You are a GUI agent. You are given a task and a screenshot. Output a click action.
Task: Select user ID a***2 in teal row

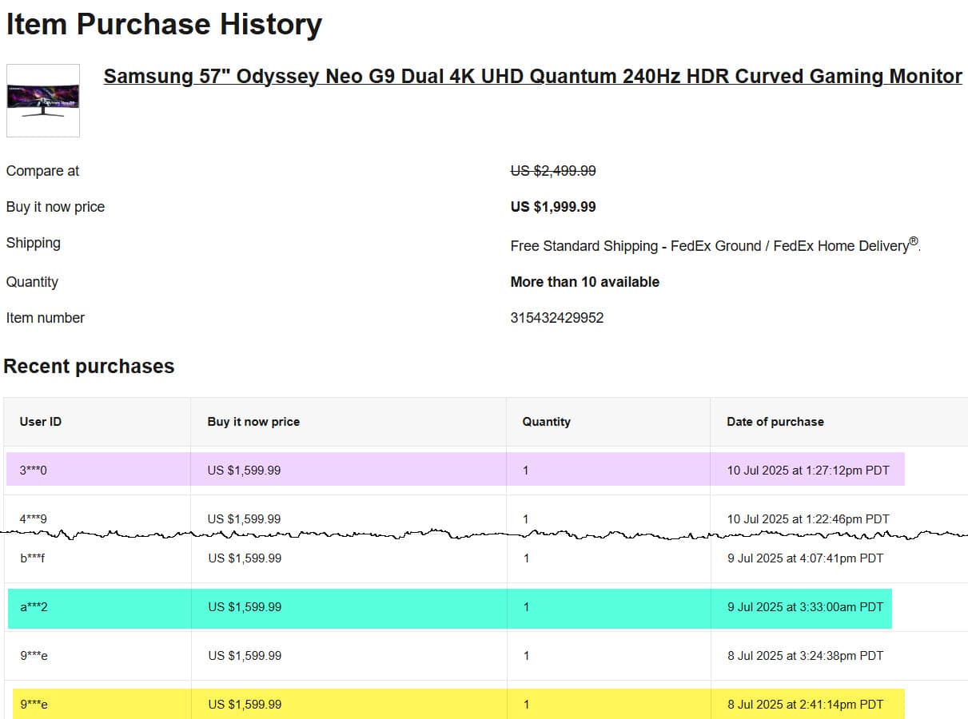pyautogui.click(x=34, y=607)
